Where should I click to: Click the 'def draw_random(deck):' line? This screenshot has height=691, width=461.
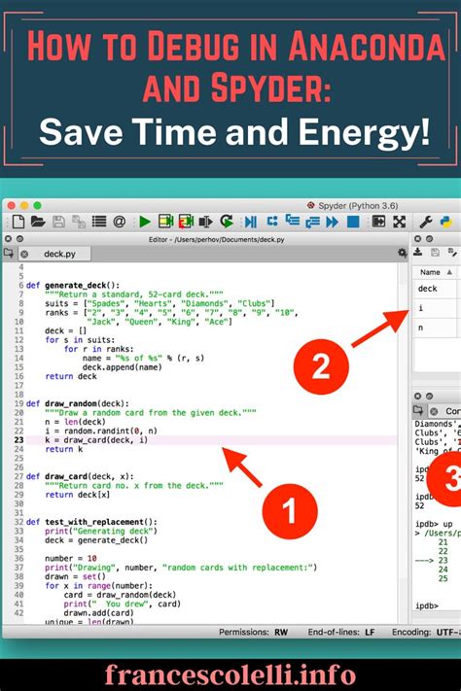[78, 403]
